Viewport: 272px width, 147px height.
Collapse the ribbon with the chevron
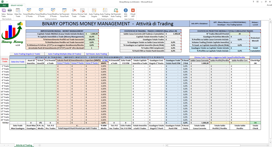pos(270,19)
